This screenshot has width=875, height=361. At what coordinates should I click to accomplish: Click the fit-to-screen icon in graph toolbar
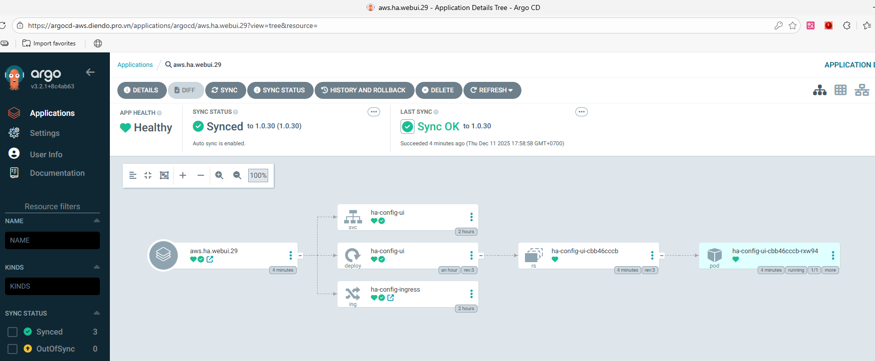coord(164,175)
